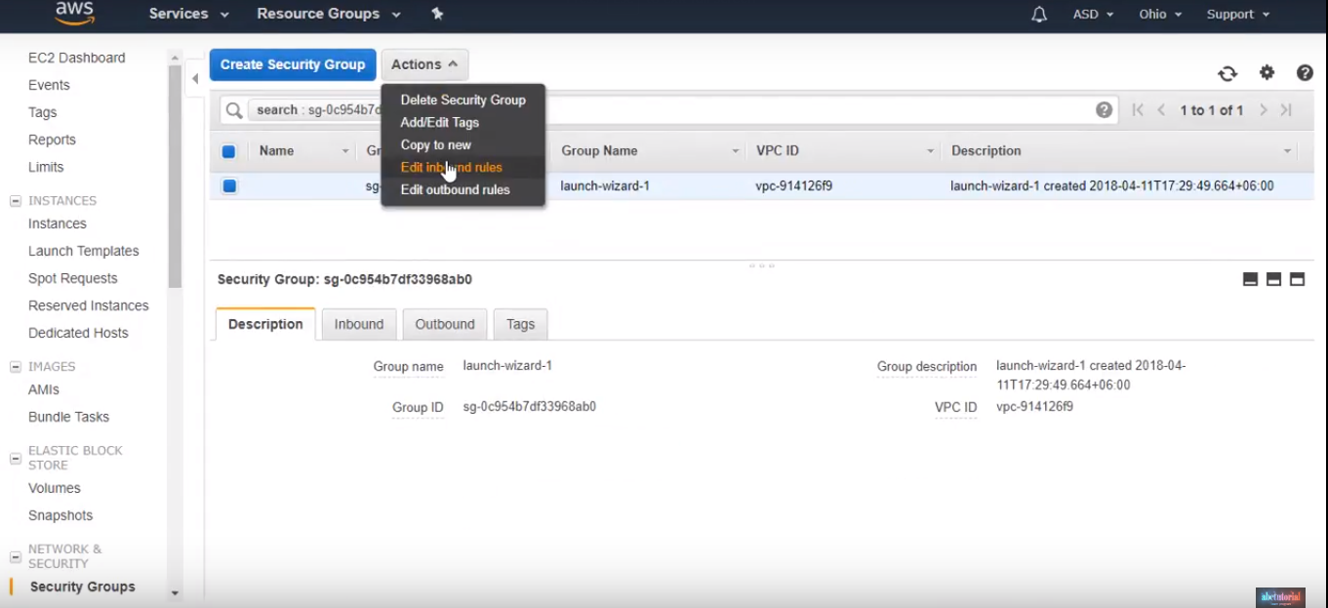Open the Services dropdown
The height and width of the screenshot is (608, 1328).
tap(188, 14)
